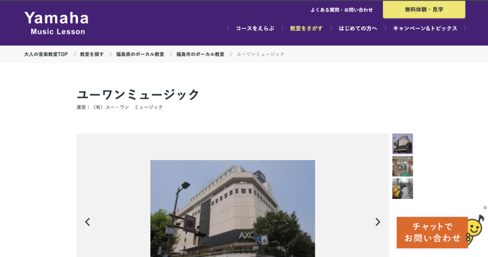Open the キャンペーン&トピックス menu

pyautogui.click(x=425, y=28)
